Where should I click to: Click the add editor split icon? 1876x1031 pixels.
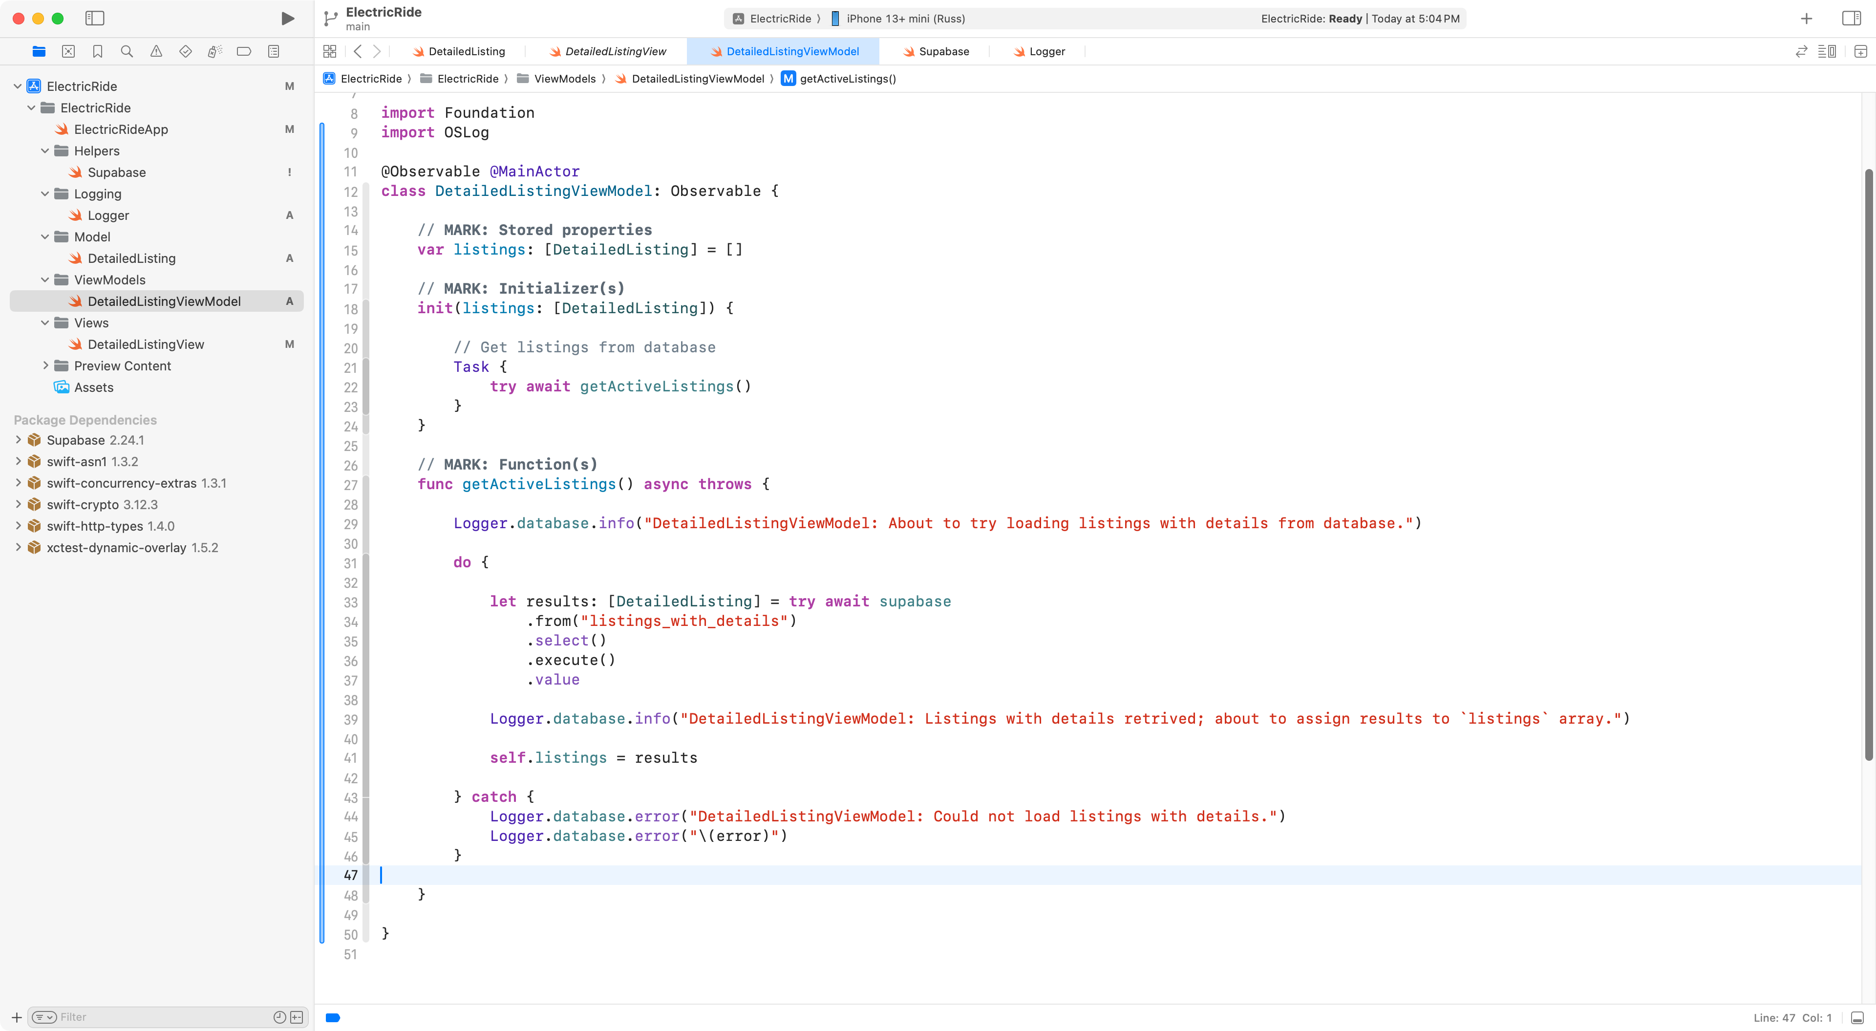tap(1860, 51)
